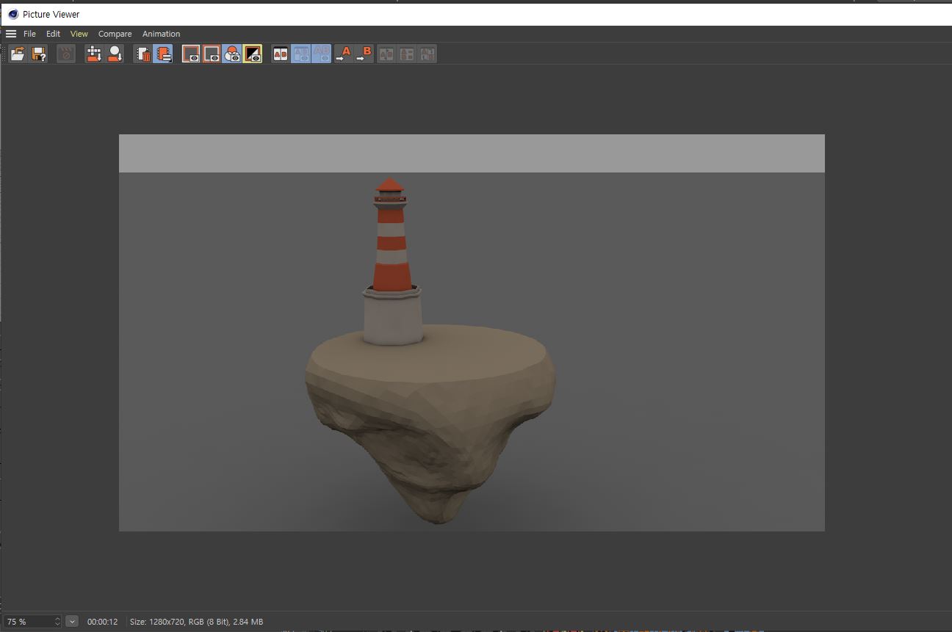Open the Animation menu

point(161,34)
